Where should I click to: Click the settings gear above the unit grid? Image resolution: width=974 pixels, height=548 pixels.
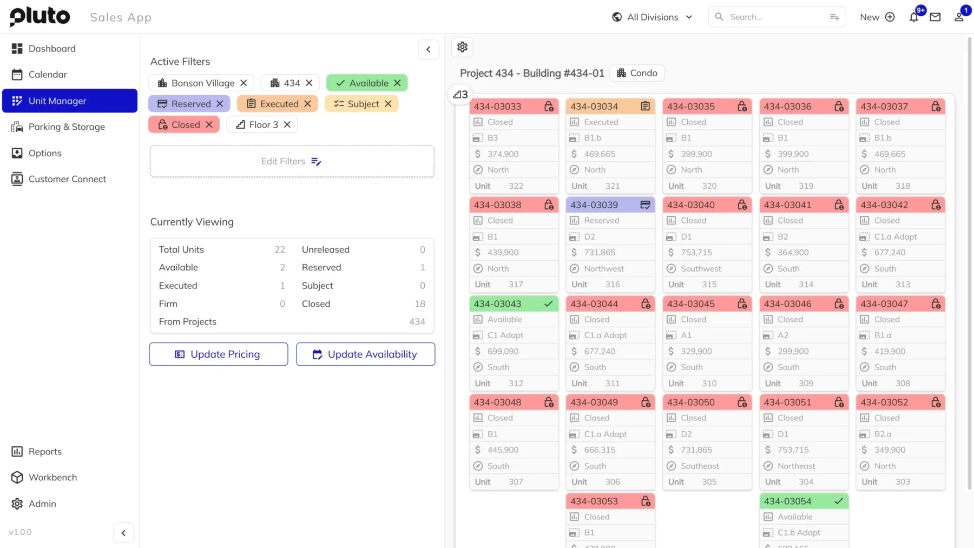pyautogui.click(x=462, y=47)
